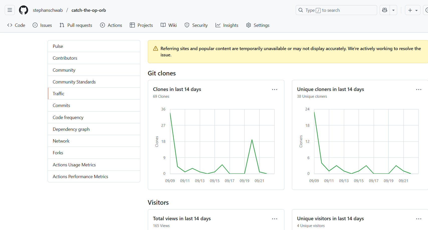Click the GitHub logo icon
The width and height of the screenshot is (428, 230).
[x=24, y=10]
